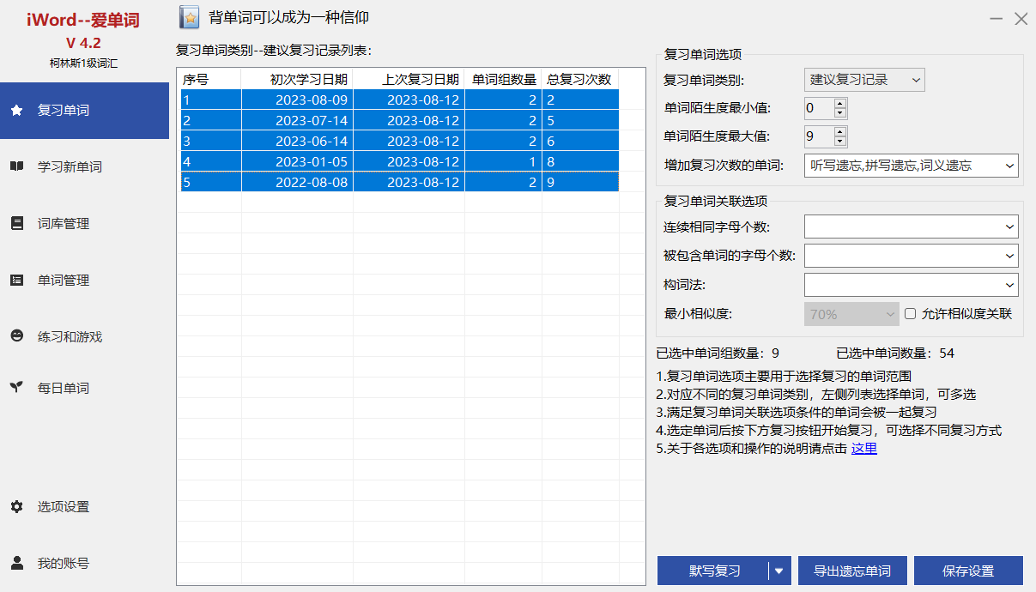Click the 总复习次数 column header

point(579,80)
